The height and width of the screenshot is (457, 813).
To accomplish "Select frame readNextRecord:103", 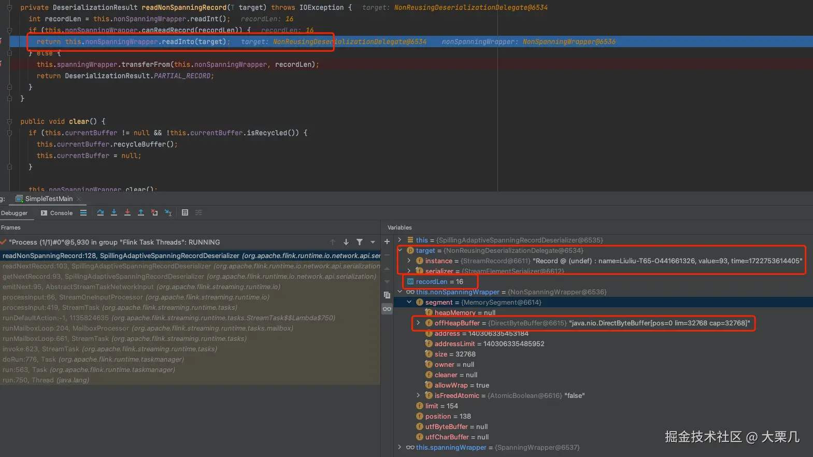I will click(x=190, y=266).
